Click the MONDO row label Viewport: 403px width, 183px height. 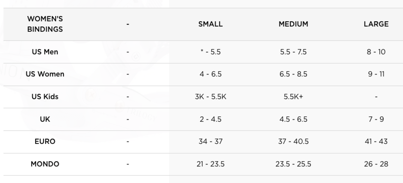pos(45,164)
